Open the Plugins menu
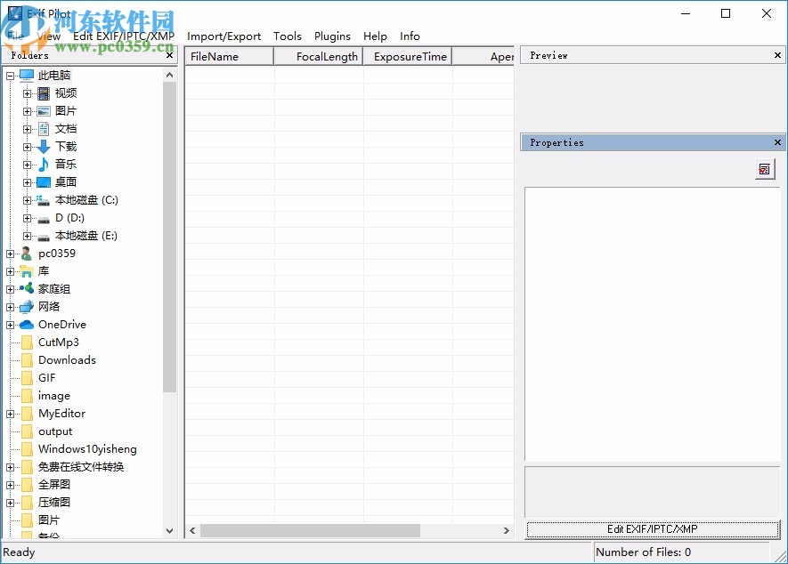This screenshot has height=564, width=788. pyautogui.click(x=332, y=36)
